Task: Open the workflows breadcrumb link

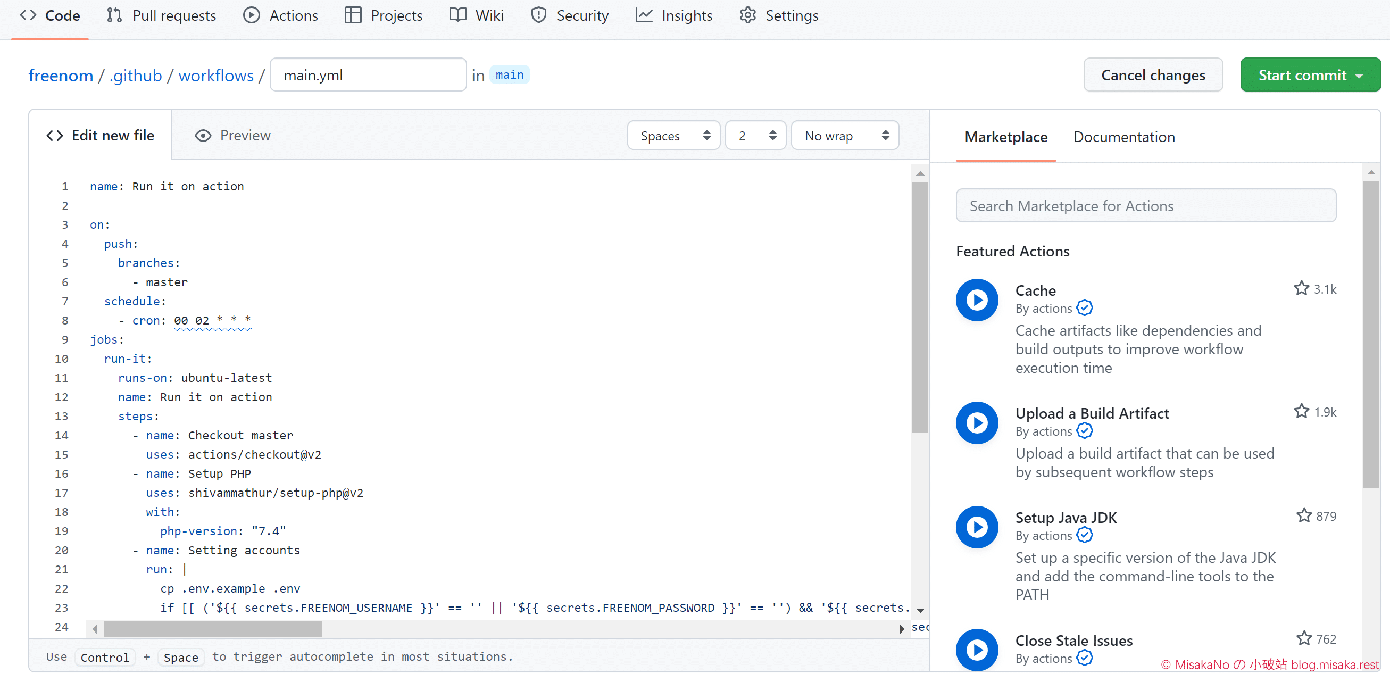Action: [216, 76]
